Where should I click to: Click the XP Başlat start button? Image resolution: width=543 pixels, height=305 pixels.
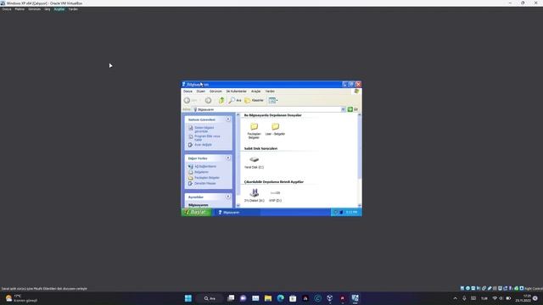pyautogui.click(x=196, y=213)
